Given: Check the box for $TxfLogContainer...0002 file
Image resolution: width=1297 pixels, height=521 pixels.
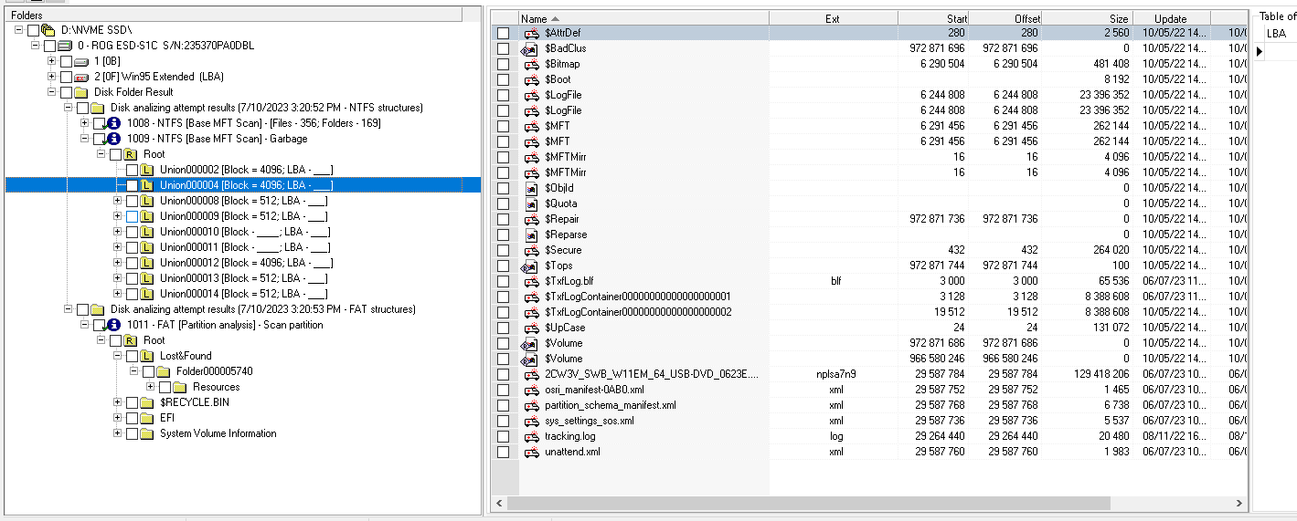Looking at the screenshot, I should 504,312.
